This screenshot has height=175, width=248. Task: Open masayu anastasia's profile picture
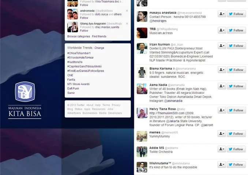[x=142, y=17]
